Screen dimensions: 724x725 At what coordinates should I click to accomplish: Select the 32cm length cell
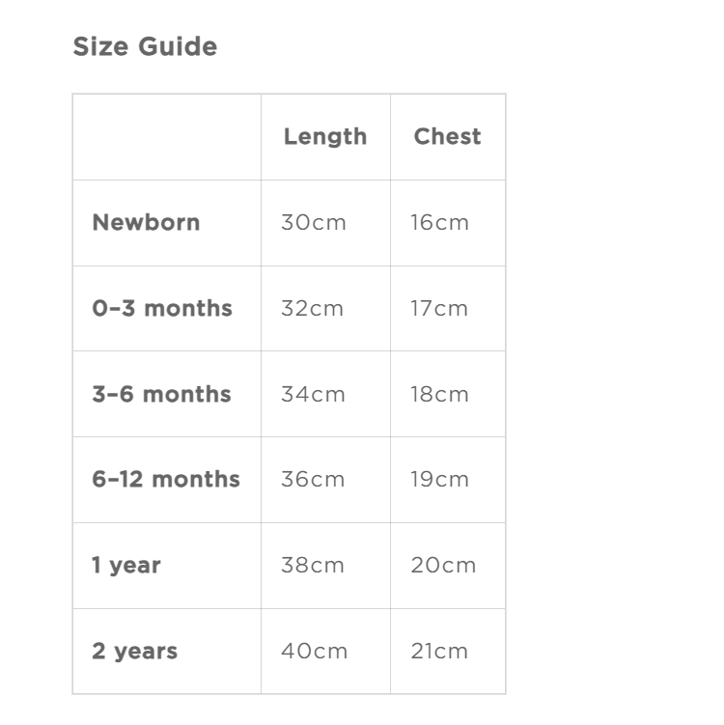tap(312, 308)
